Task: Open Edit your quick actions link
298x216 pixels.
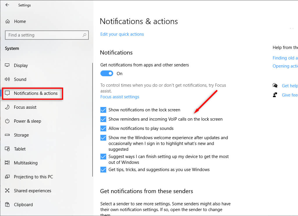Action: coord(122,34)
